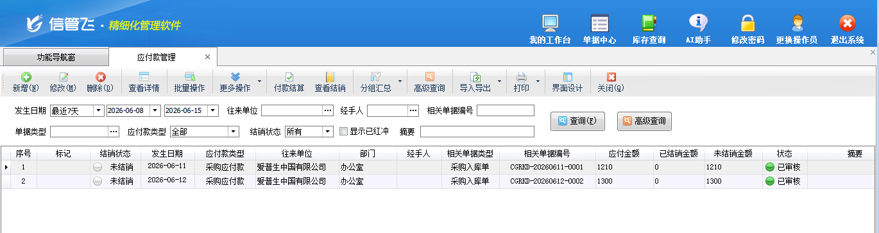Click 新增(N) add toolbar button
879x233 pixels.
[x=26, y=82]
